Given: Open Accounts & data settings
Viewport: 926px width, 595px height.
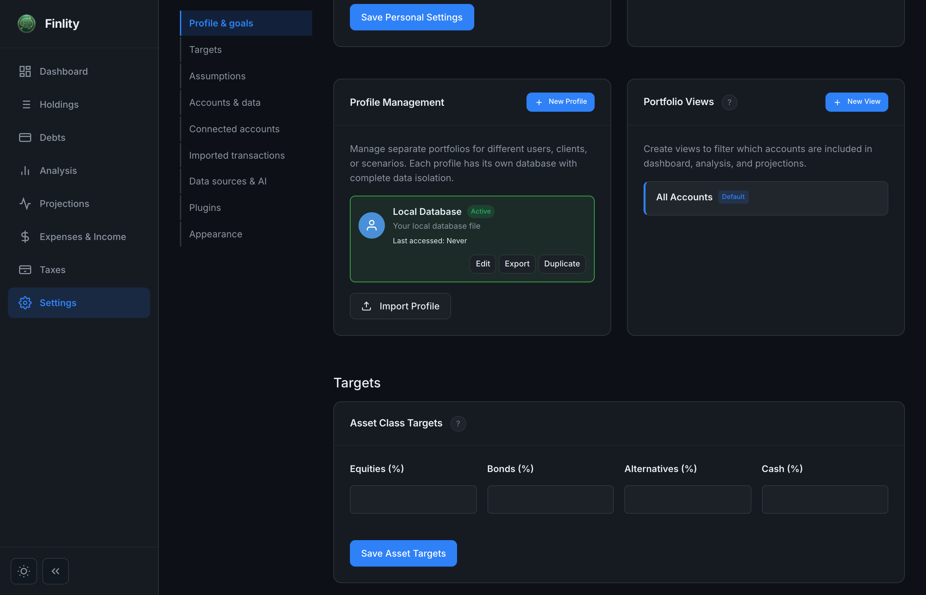Looking at the screenshot, I should 246,102.
